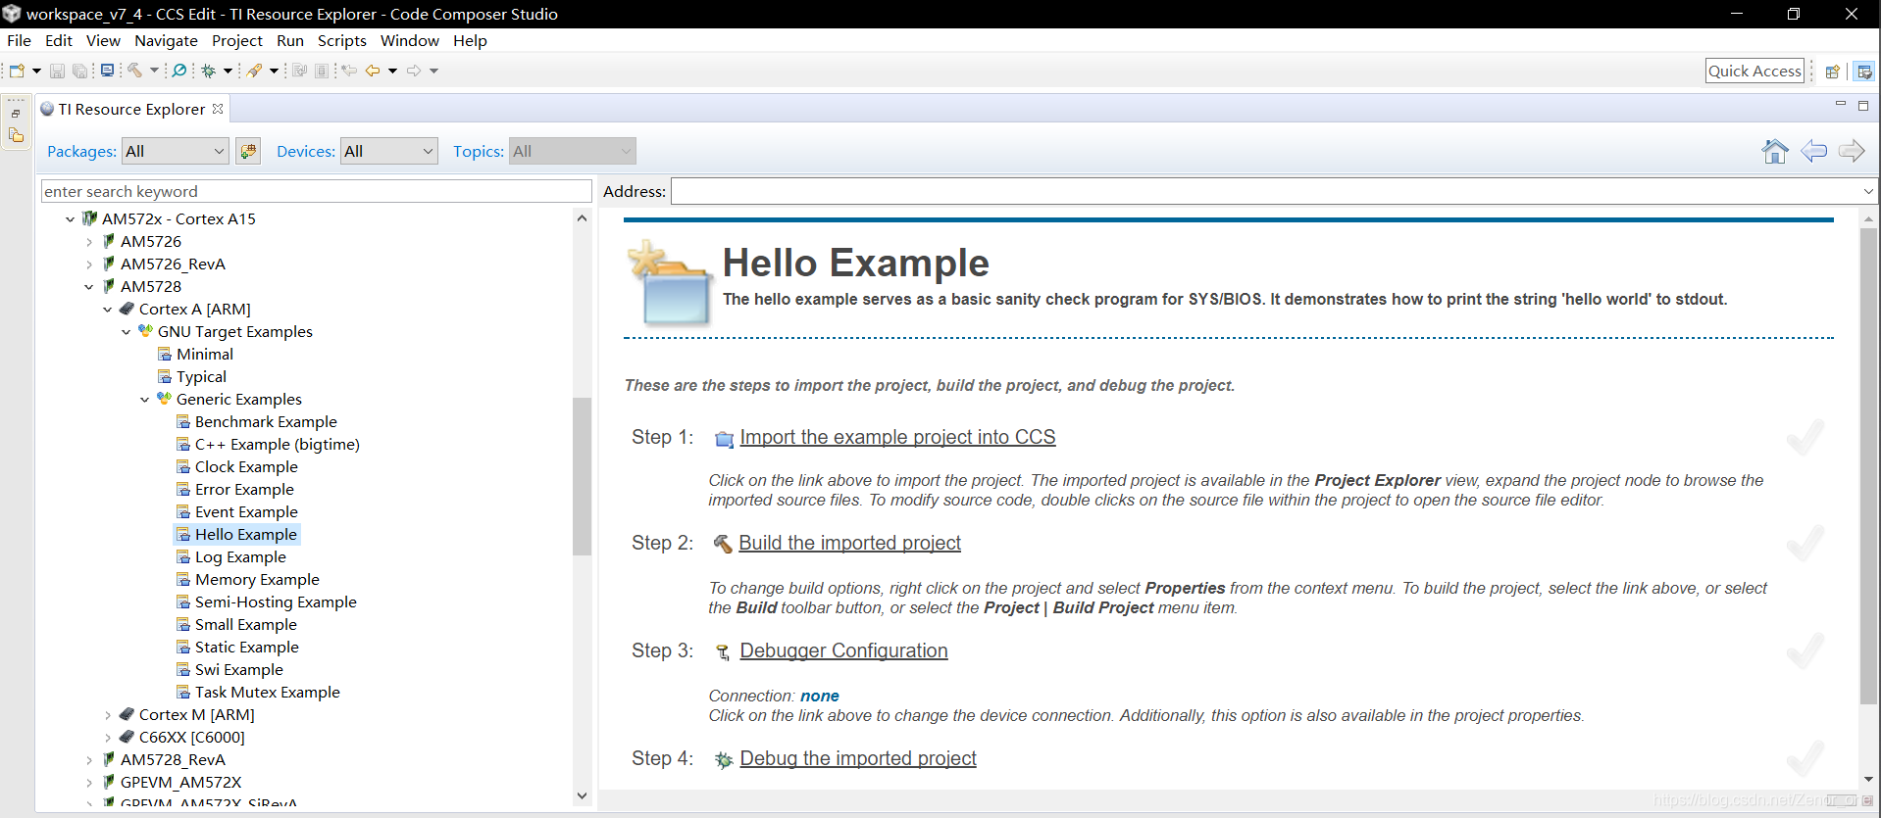
Task: Click the 'none' connection link
Action: [x=820, y=696]
